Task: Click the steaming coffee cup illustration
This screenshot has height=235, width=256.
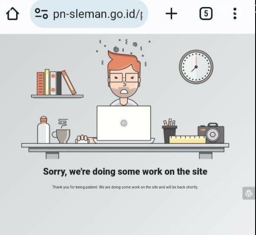Action: pos(61,131)
